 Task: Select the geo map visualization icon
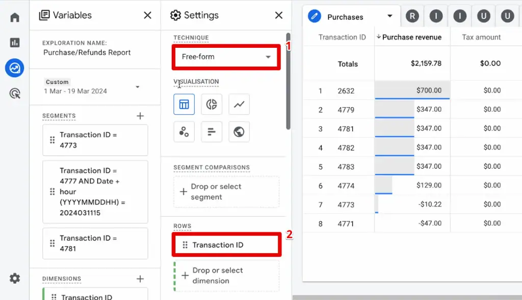point(239,132)
